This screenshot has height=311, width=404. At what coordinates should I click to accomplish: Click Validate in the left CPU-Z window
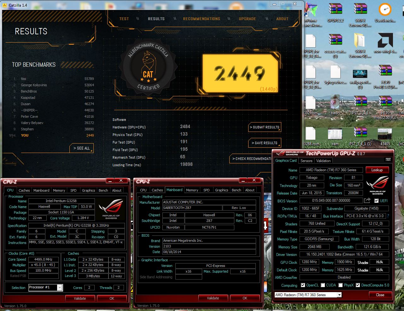point(80,298)
